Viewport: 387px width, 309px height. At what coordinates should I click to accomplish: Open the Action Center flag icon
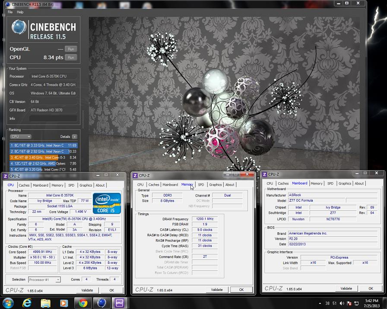(x=349, y=303)
